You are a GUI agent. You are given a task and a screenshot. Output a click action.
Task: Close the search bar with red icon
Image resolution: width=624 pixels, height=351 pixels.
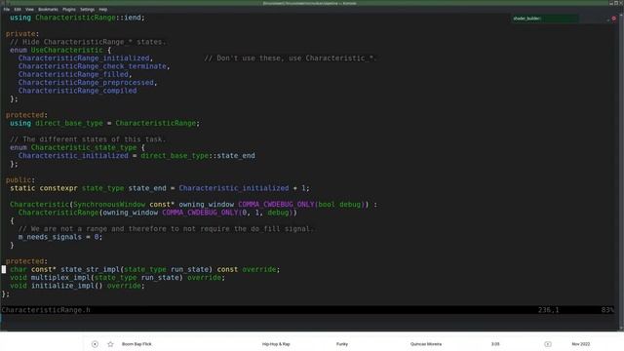(x=613, y=19)
